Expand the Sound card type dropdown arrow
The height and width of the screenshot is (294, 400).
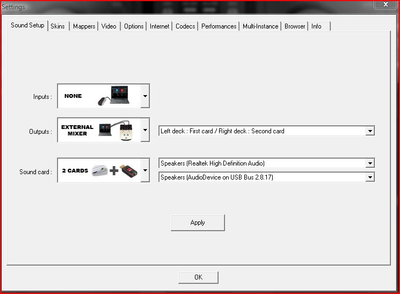[x=144, y=171]
